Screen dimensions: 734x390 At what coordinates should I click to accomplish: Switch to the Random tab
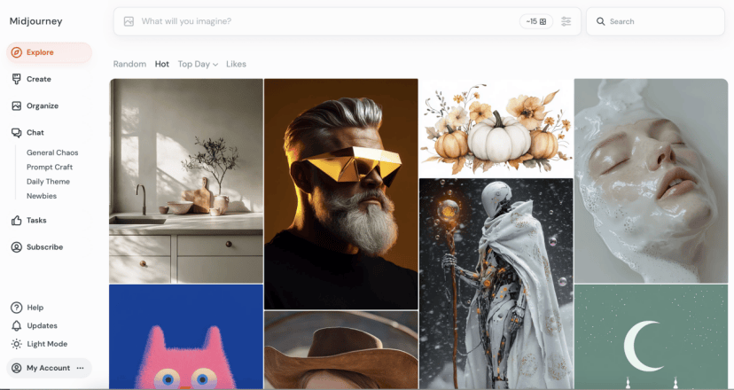tap(129, 64)
